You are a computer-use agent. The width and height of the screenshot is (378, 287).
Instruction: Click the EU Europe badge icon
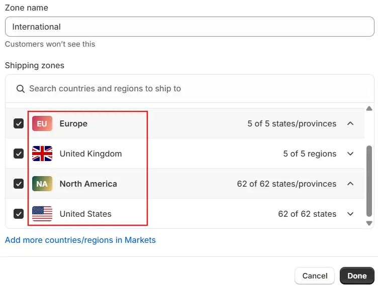tap(42, 123)
